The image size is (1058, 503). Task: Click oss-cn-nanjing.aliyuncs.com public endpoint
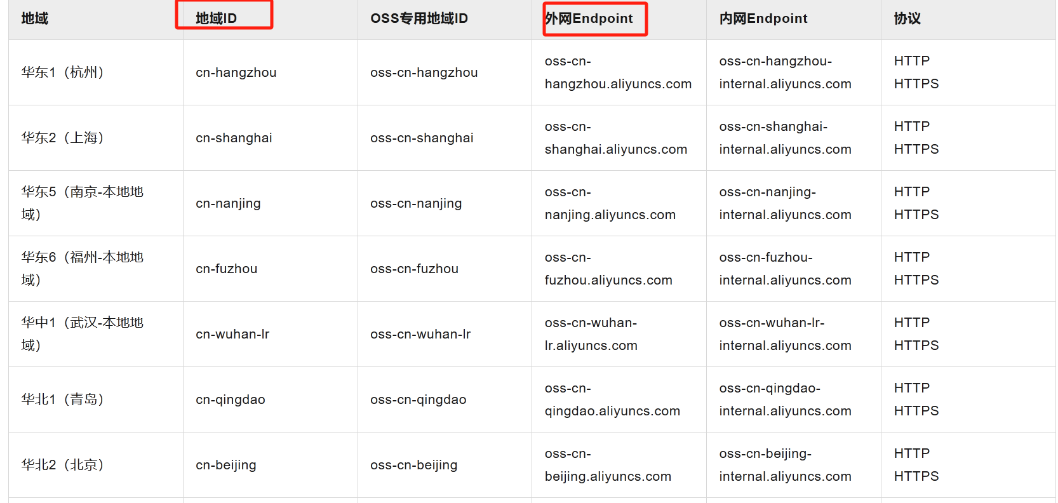[610, 203]
